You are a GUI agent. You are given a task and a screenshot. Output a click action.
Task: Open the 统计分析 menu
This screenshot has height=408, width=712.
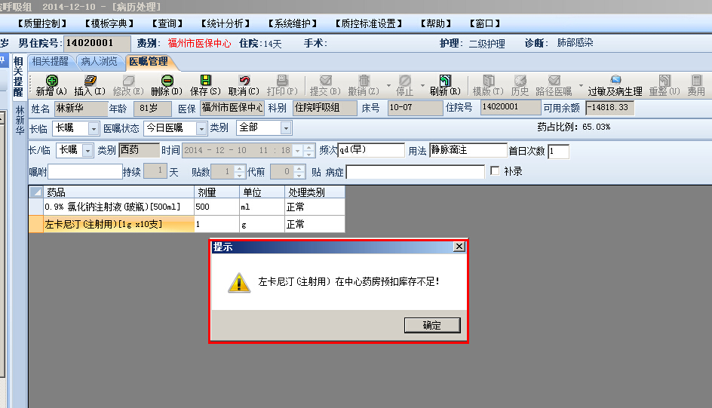(x=226, y=23)
